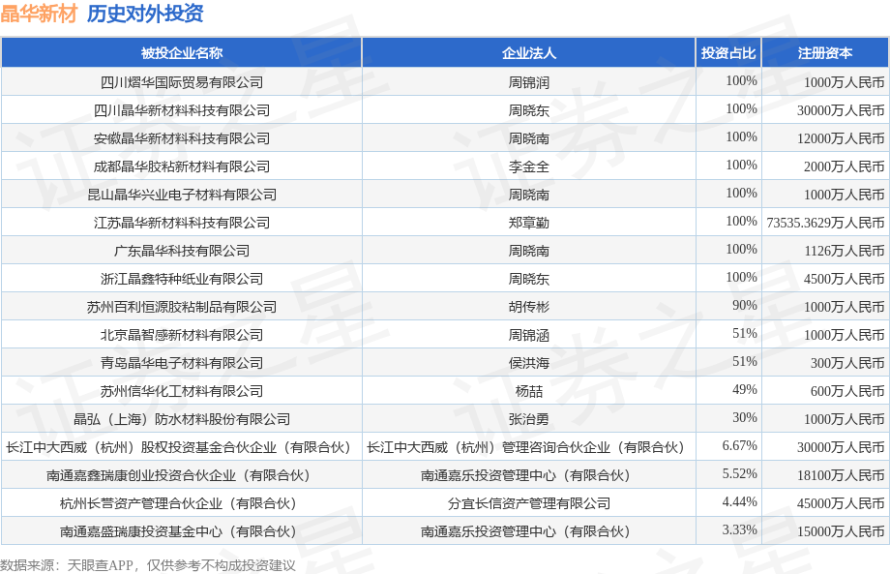Click 周晓东 in 浙江晶鑫特种纸业 row
This screenshot has width=890, height=574.
528,279
